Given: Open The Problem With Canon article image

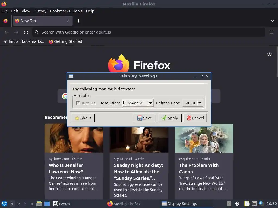Looking at the screenshot, I should tap(204, 138).
